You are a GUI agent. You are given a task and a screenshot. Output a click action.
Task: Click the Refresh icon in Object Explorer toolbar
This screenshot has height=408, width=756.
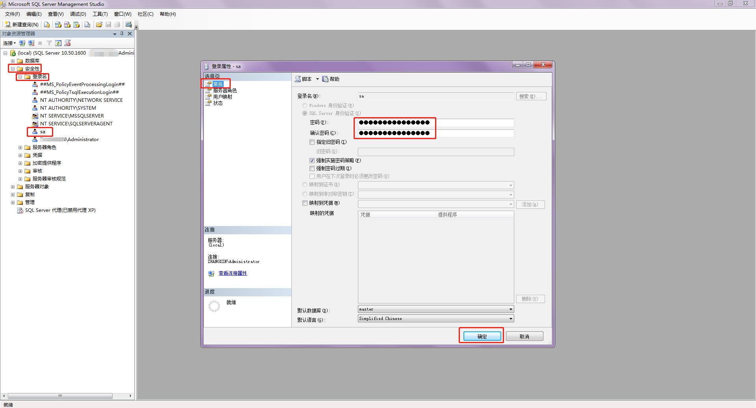point(58,43)
